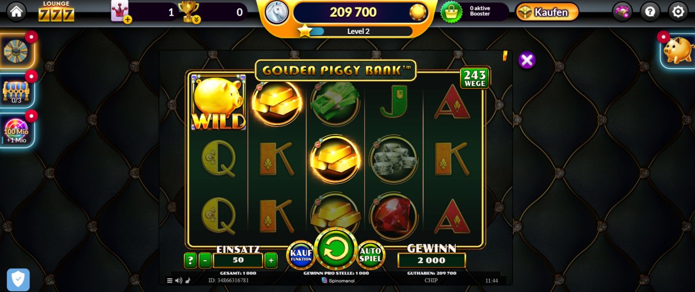Viewport: 695px width, 292px height.
Task: Spin the reels with green button
Action: [x=335, y=249]
